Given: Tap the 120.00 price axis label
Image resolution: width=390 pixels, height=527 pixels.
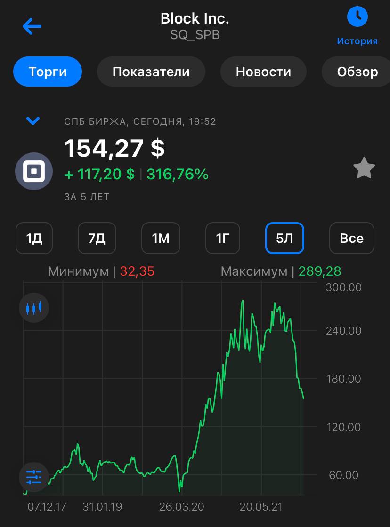Looking at the screenshot, I should [x=343, y=427].
